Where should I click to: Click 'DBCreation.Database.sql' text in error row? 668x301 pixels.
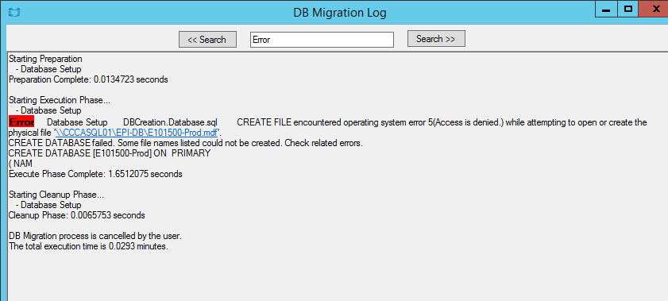click(x=170, y=122)
